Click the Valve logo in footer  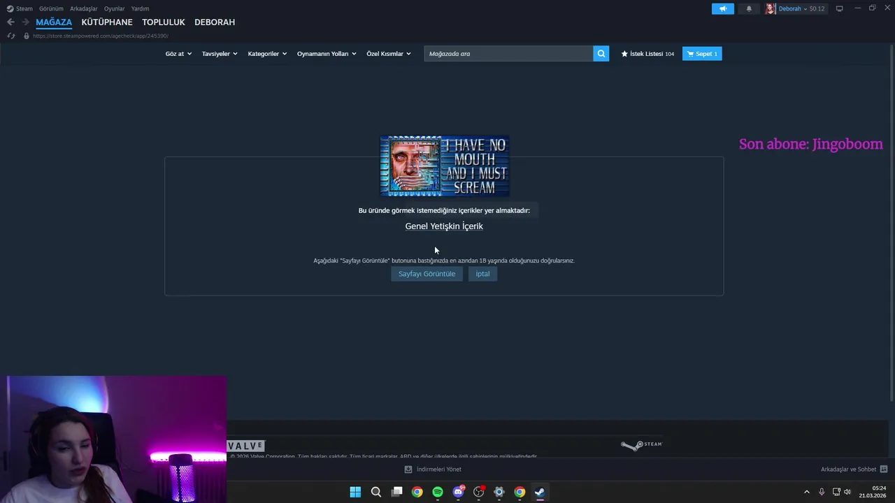[246, 446]
